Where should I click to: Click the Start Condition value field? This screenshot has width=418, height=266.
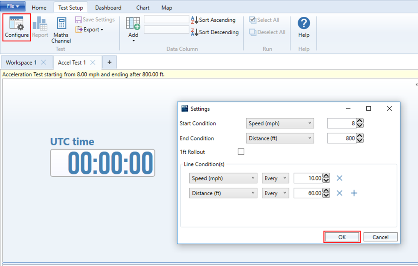click(x=342, y=123)
